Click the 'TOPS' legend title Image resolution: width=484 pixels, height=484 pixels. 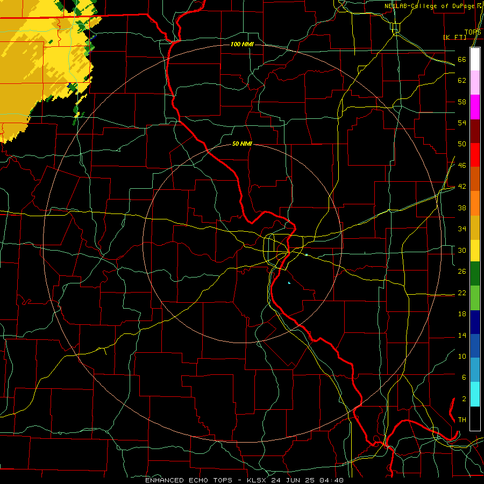[x=473, y=32]
